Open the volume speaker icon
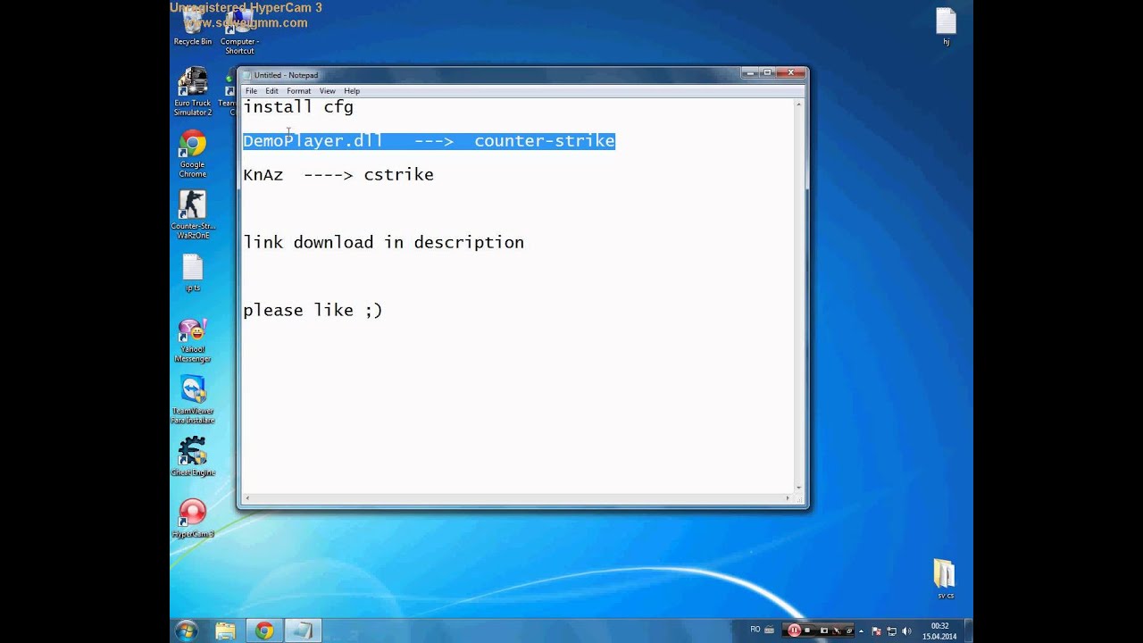The height and width of the screenshot is (643, 1143). [906, 631]
